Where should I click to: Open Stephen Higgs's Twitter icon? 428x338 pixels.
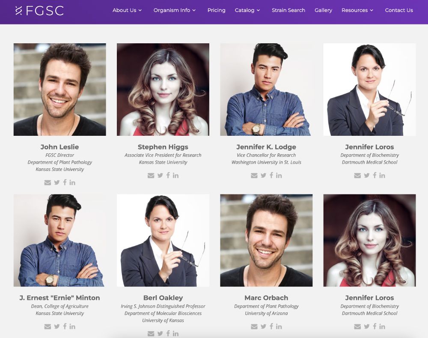coord(160,175)
